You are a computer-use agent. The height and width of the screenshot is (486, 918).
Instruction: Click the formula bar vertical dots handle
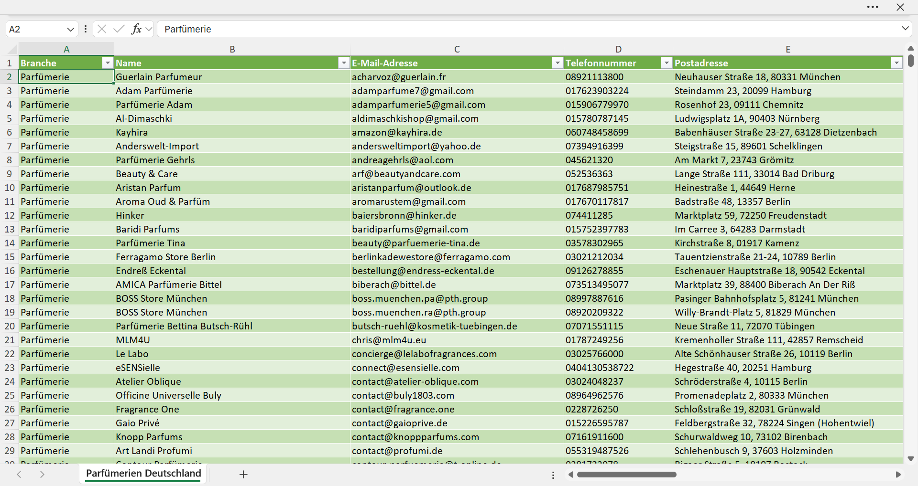(x=86, y=29)
